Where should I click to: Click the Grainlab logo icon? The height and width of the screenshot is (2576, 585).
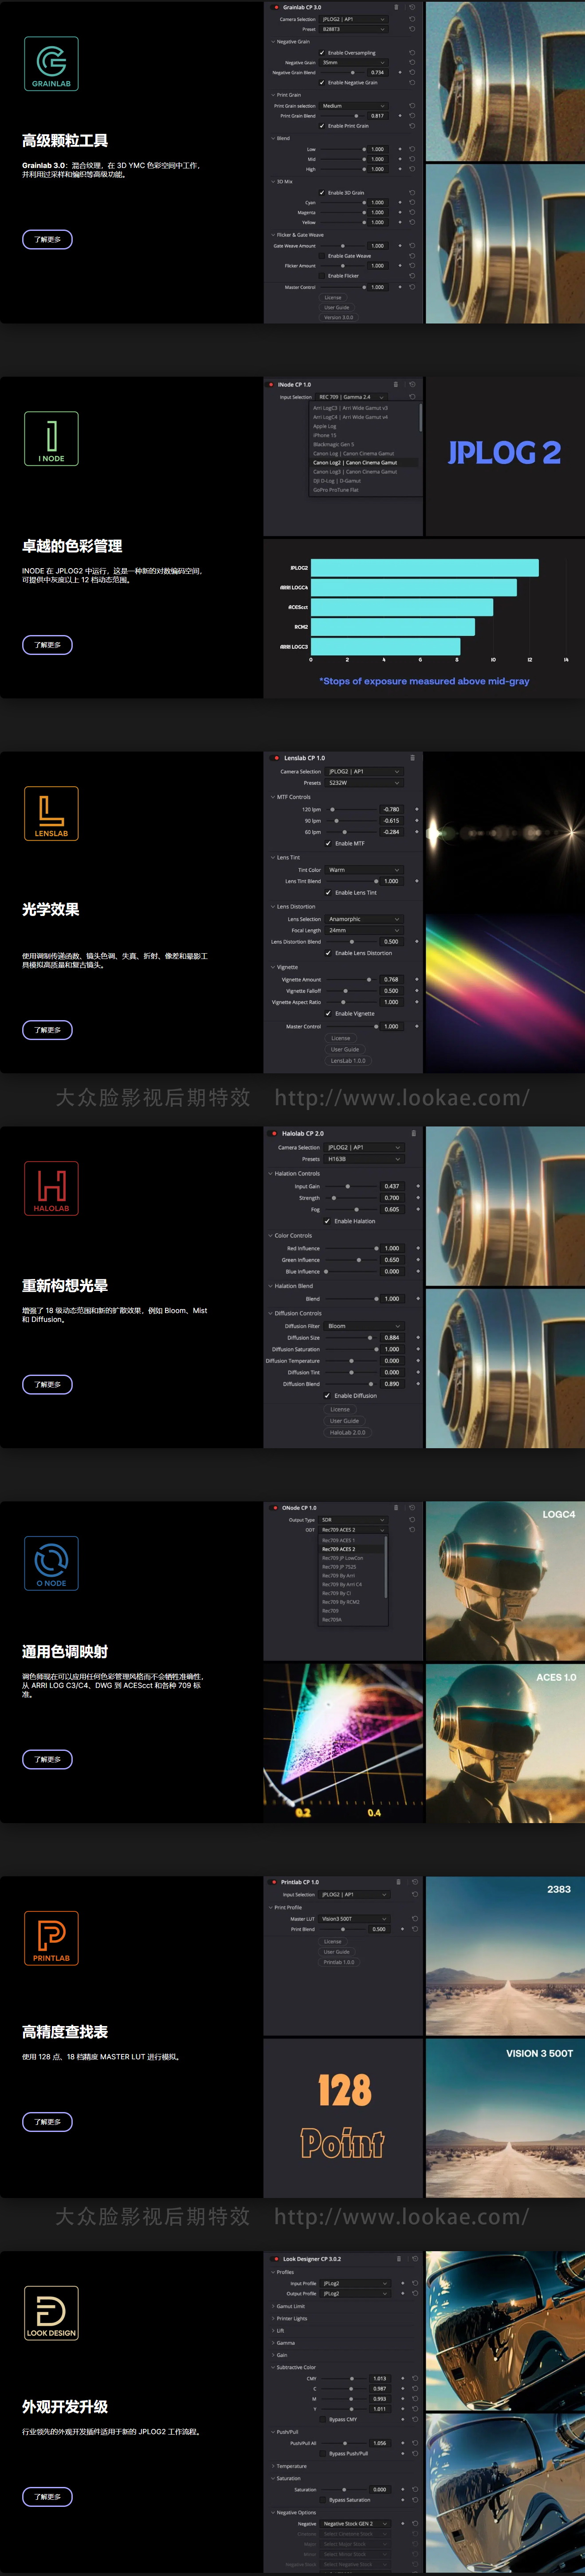point(51,64)
